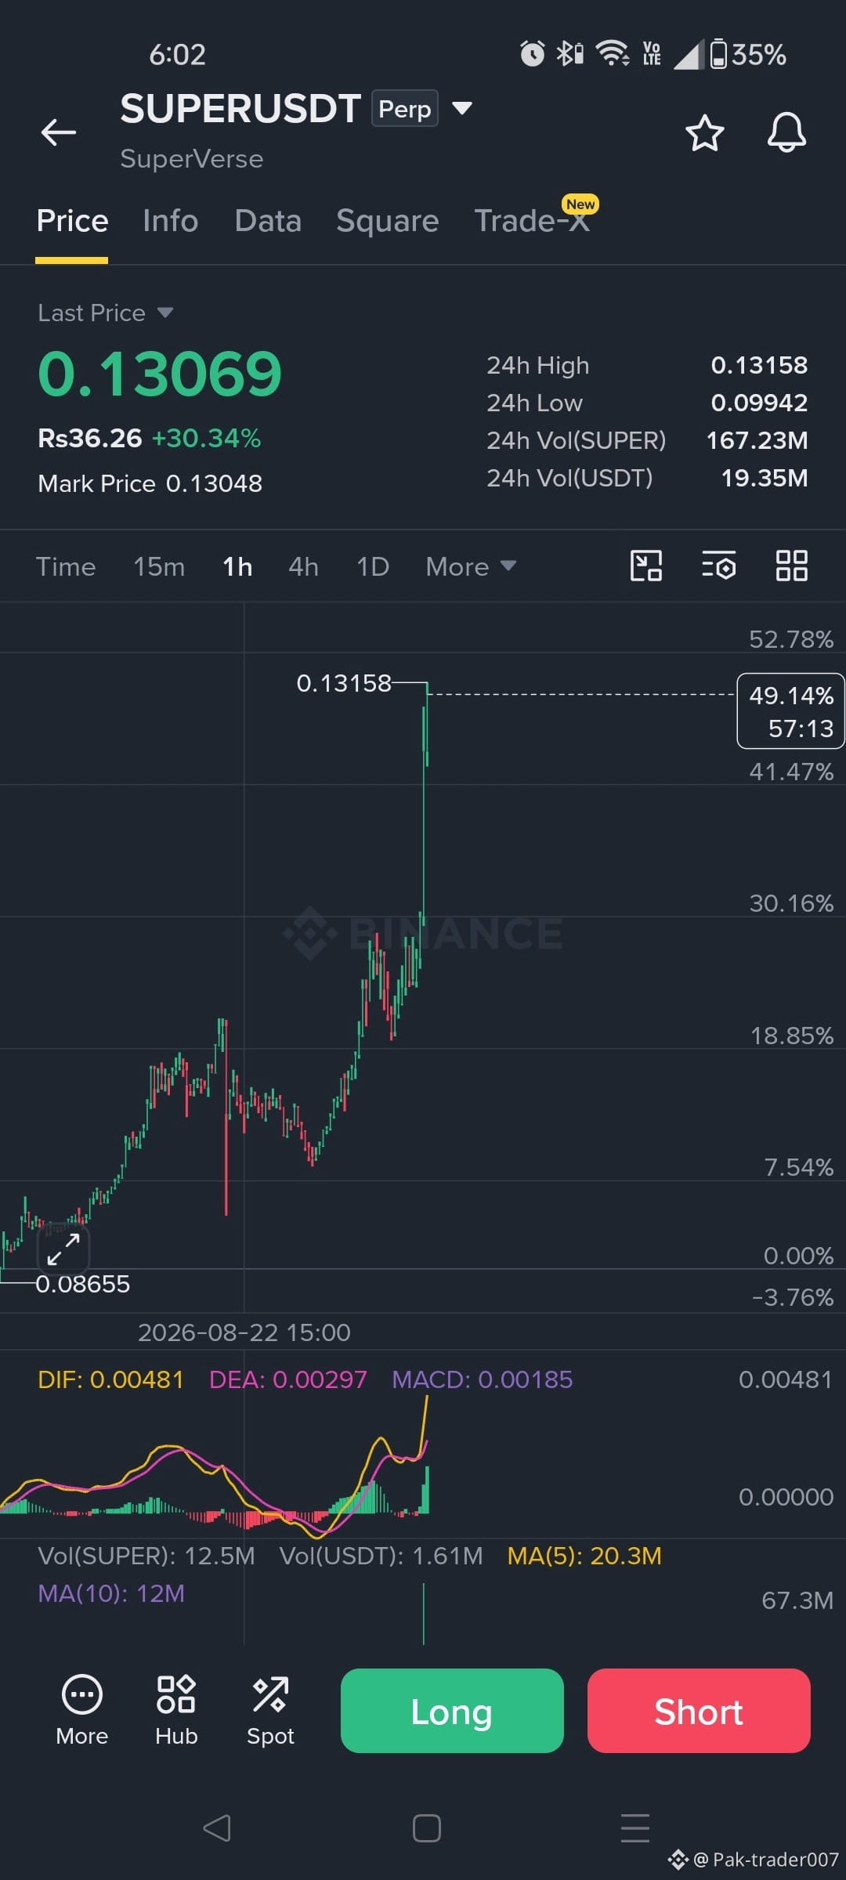Tap the Vol(SUPER): 12.5M label
Image resolution: width=846 pixels, height=1880 pixels.
coord(146,1556)
